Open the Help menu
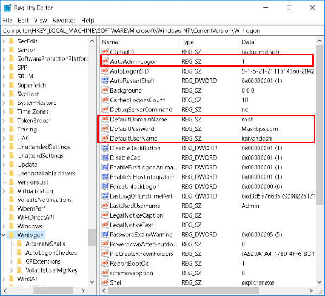The image size is (325, 296). point(87,21)
